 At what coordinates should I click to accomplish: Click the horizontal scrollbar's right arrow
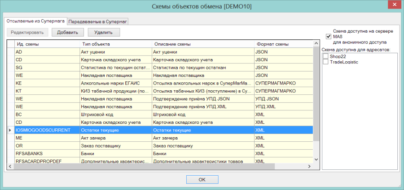point(310,166)
